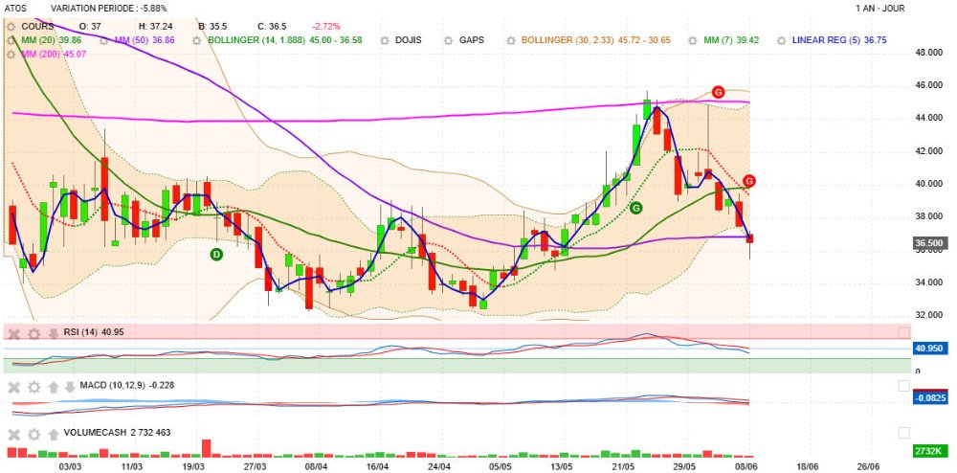Image resolution: width=957 pixels, height=473 pixels.
Task: Click the 03/03 date axis label
Action: [71, 467]
